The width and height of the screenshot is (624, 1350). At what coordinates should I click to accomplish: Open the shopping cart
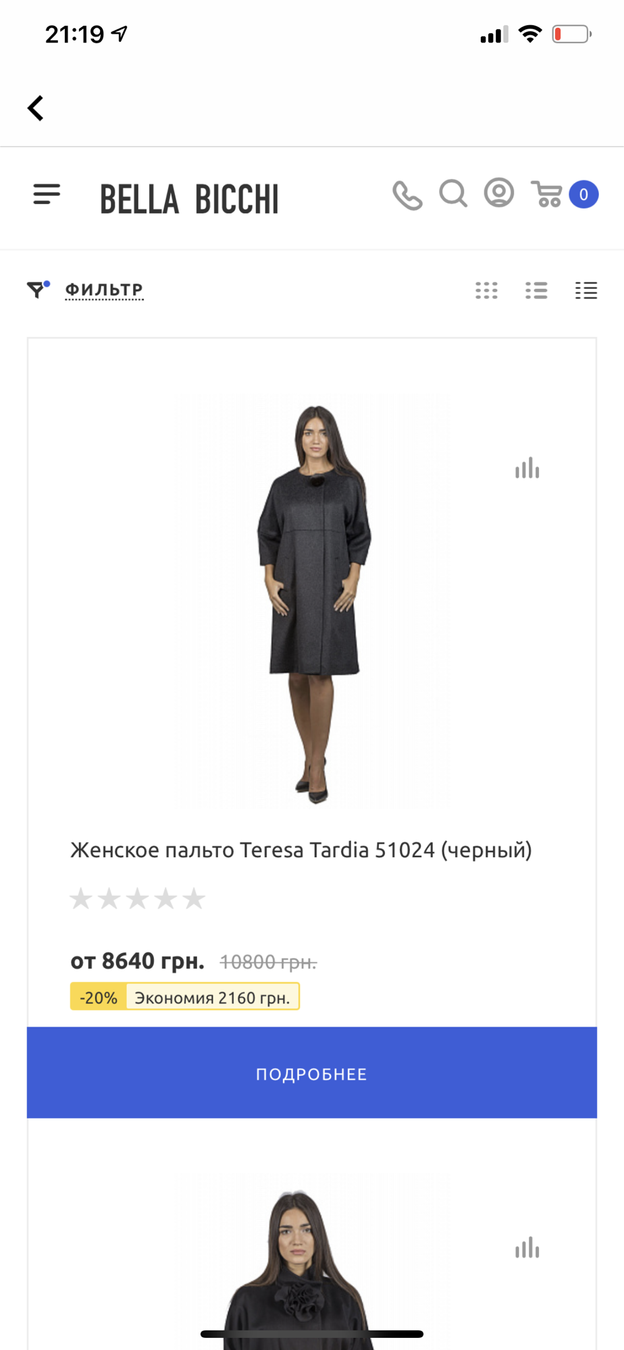[547, 194]
